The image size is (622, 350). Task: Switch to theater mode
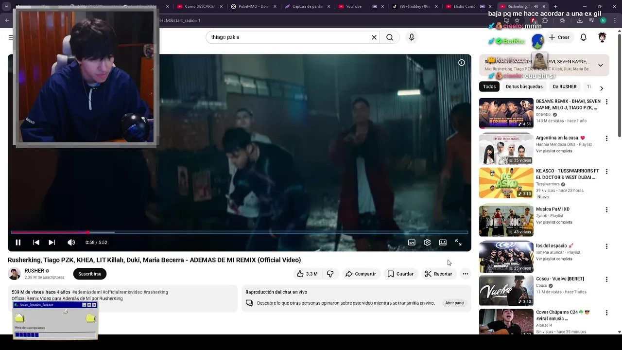coord(443,243)
